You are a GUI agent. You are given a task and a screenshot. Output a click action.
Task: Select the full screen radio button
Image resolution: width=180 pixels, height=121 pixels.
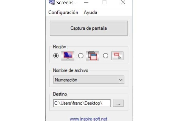pos(56,56)
